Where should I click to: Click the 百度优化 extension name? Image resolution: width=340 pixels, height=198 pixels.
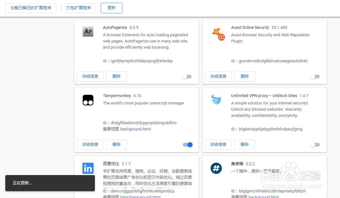click(x=111, y=164)
